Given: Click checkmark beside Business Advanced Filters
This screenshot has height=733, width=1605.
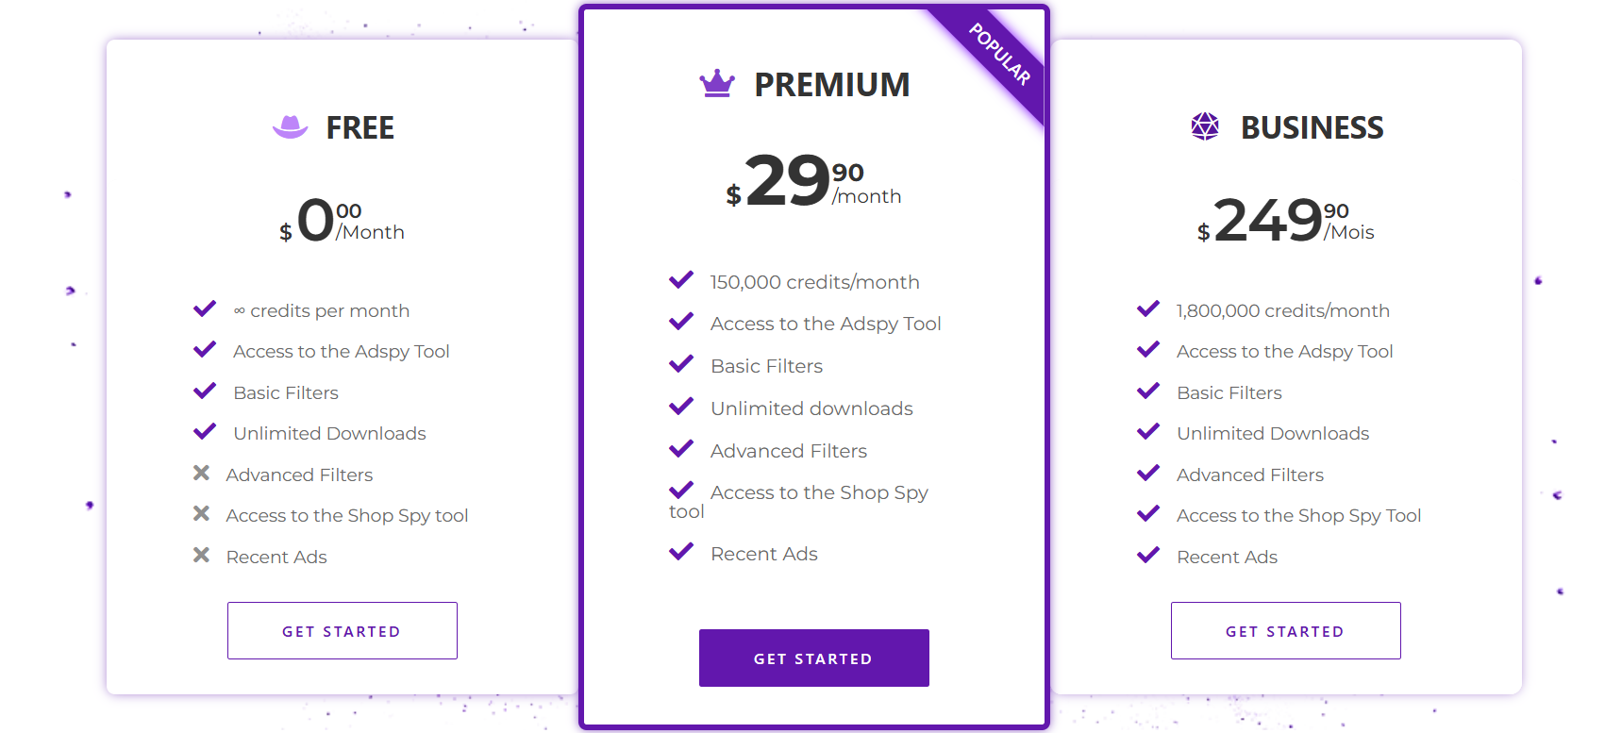Looking at the screenshot, I should [x=1148, y=473].
